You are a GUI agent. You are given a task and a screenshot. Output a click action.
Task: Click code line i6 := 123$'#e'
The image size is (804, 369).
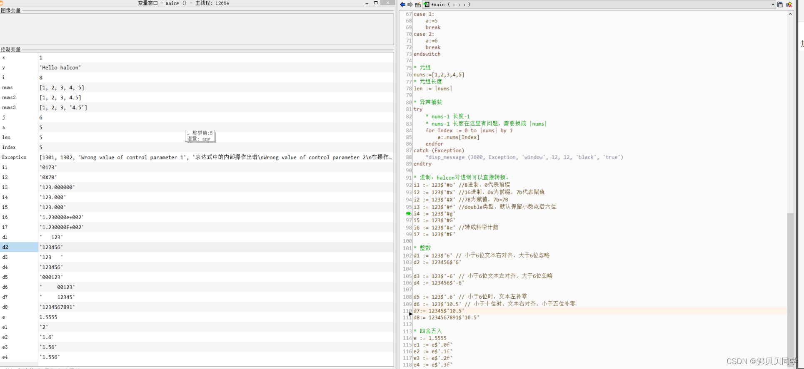pos(434,228)
